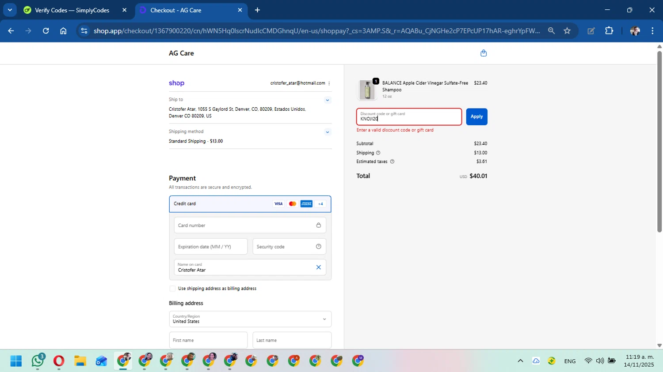Open the shopping bag cart icon
This screenshot has height=372, width=663.
pyautogui.click(x=484, y=53)
